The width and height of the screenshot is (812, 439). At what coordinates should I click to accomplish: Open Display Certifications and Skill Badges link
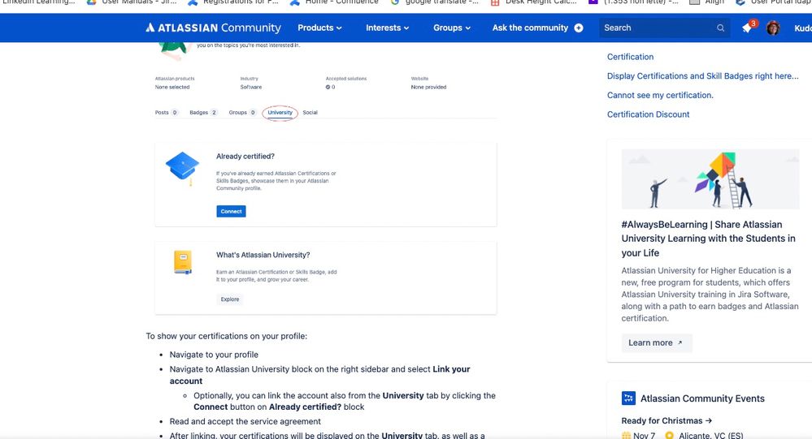[703, 76]
